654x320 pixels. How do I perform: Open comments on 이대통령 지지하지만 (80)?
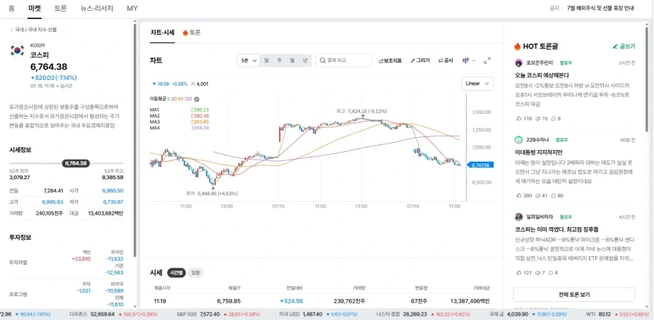[x=559, y=195]
